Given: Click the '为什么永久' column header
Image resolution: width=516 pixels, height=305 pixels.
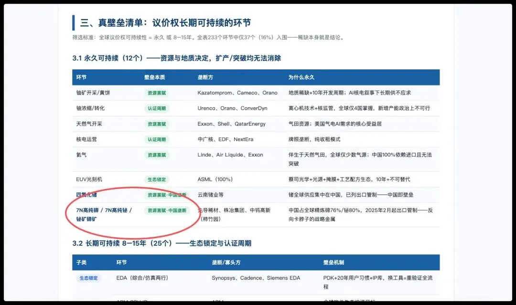Looking at the screenshot, I should (x=301, y=77).
